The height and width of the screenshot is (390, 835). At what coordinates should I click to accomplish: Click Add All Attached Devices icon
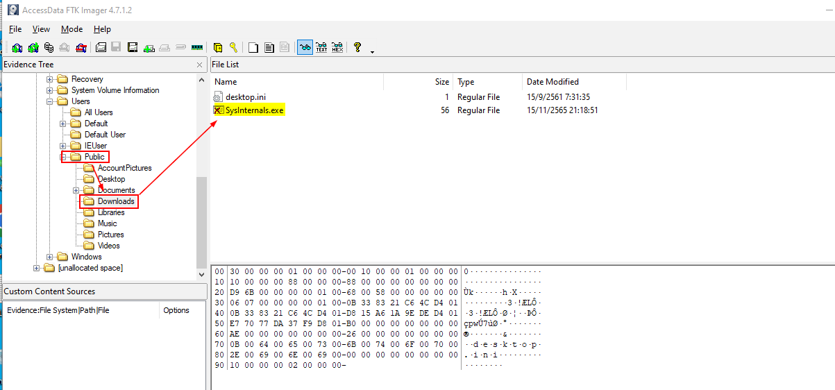pos(33,48)
